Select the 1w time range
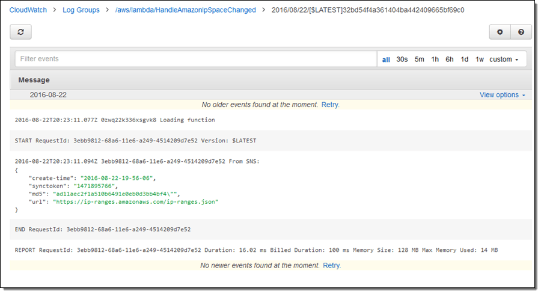 (480, 60)
